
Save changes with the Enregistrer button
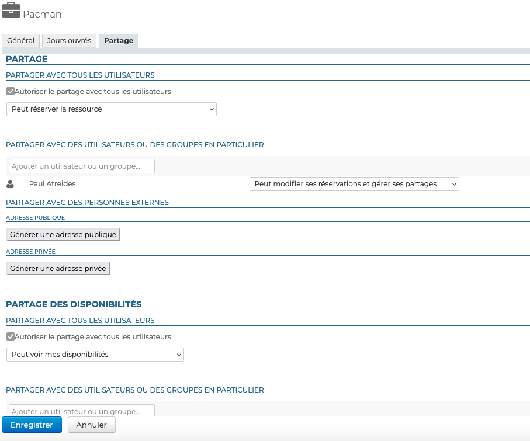(x=32, y=425)
